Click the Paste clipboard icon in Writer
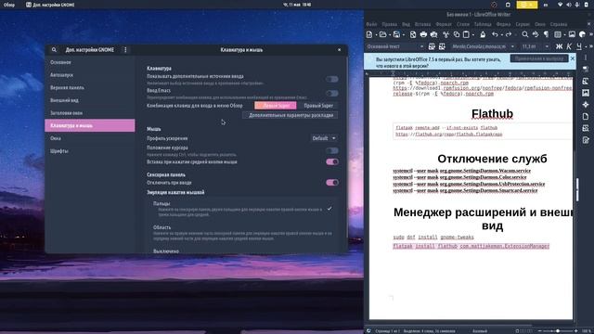 click(x=466, y=35)
